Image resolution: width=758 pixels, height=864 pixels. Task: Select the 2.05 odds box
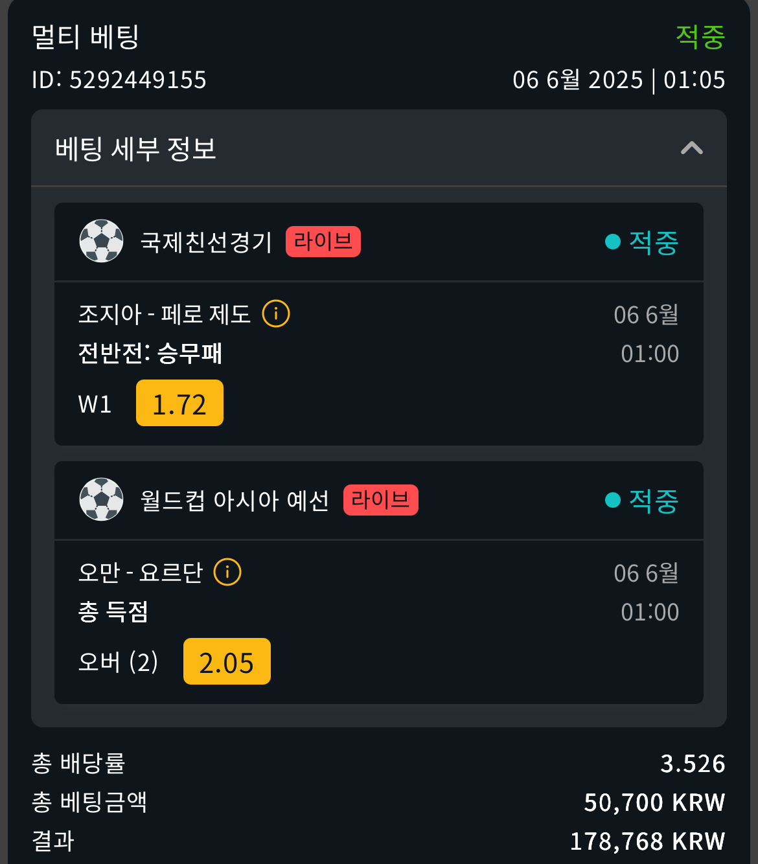(227, 661)
